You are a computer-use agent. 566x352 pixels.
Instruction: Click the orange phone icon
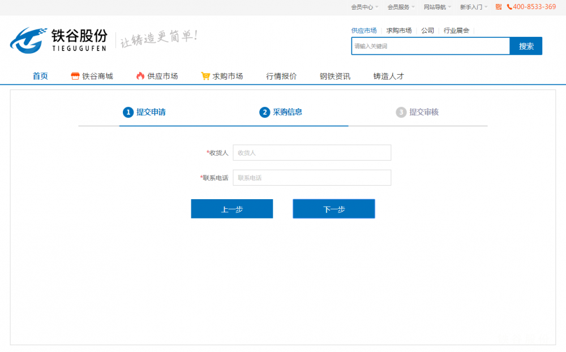pos(509,7)
